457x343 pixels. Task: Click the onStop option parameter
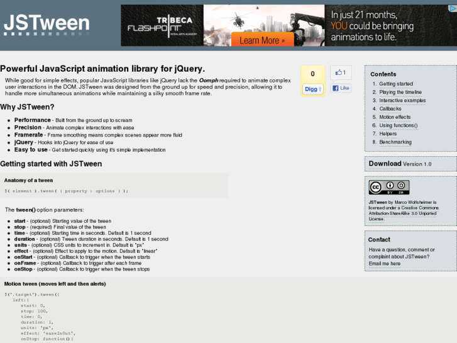pos(82,269)
